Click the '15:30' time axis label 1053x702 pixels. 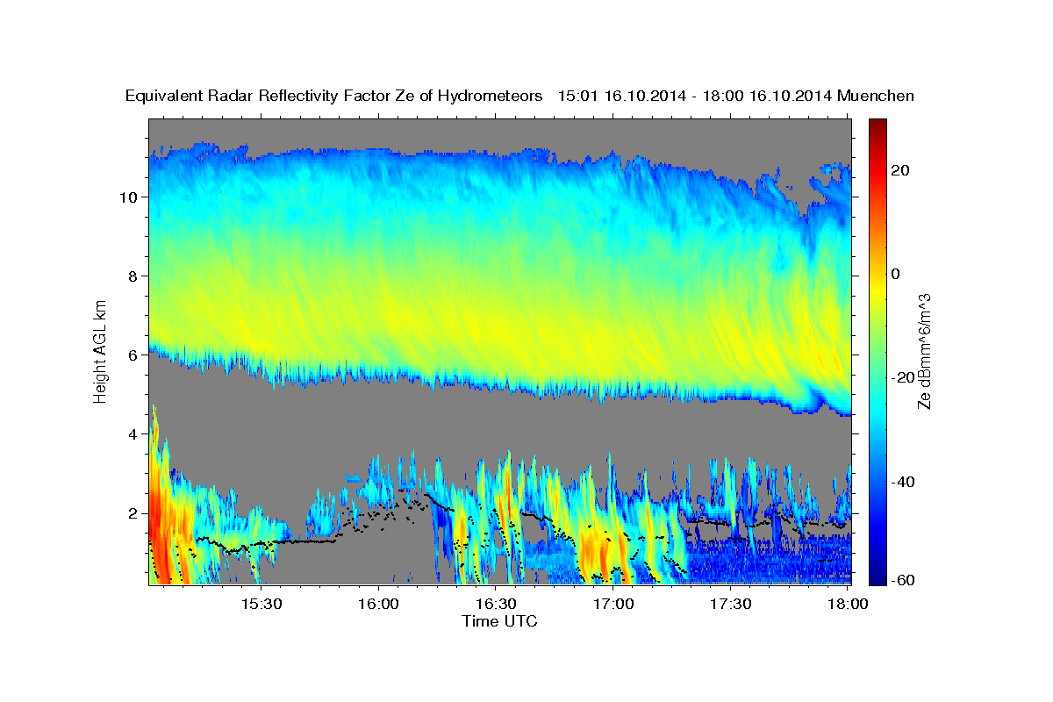pyautogui.click(x=261, y=604)
